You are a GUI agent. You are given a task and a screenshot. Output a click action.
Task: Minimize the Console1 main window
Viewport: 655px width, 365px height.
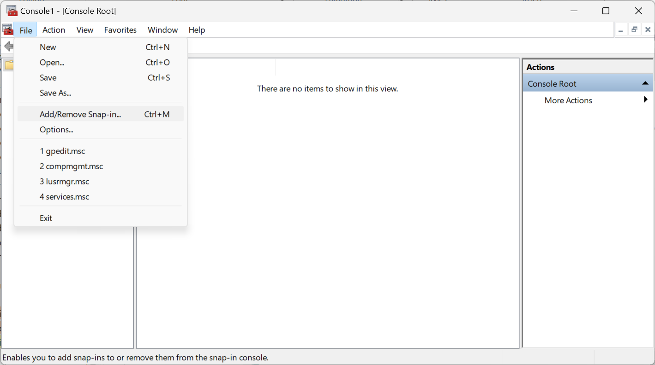coord(574,11)
